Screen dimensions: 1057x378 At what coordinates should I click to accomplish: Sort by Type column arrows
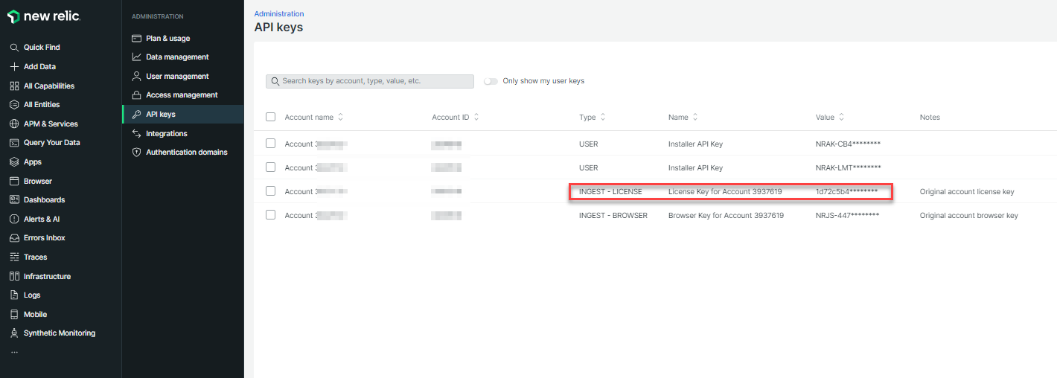(x=603, y=117)
